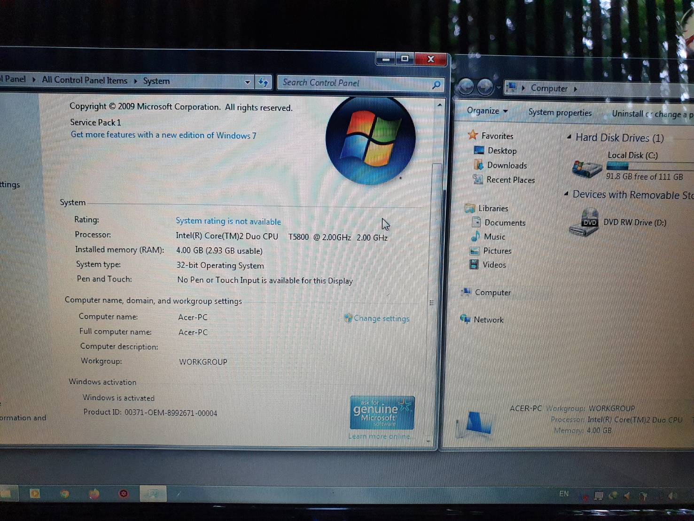
Task: Select All Control Panel Items breadcrumb
Action: (x=85, y=80)
